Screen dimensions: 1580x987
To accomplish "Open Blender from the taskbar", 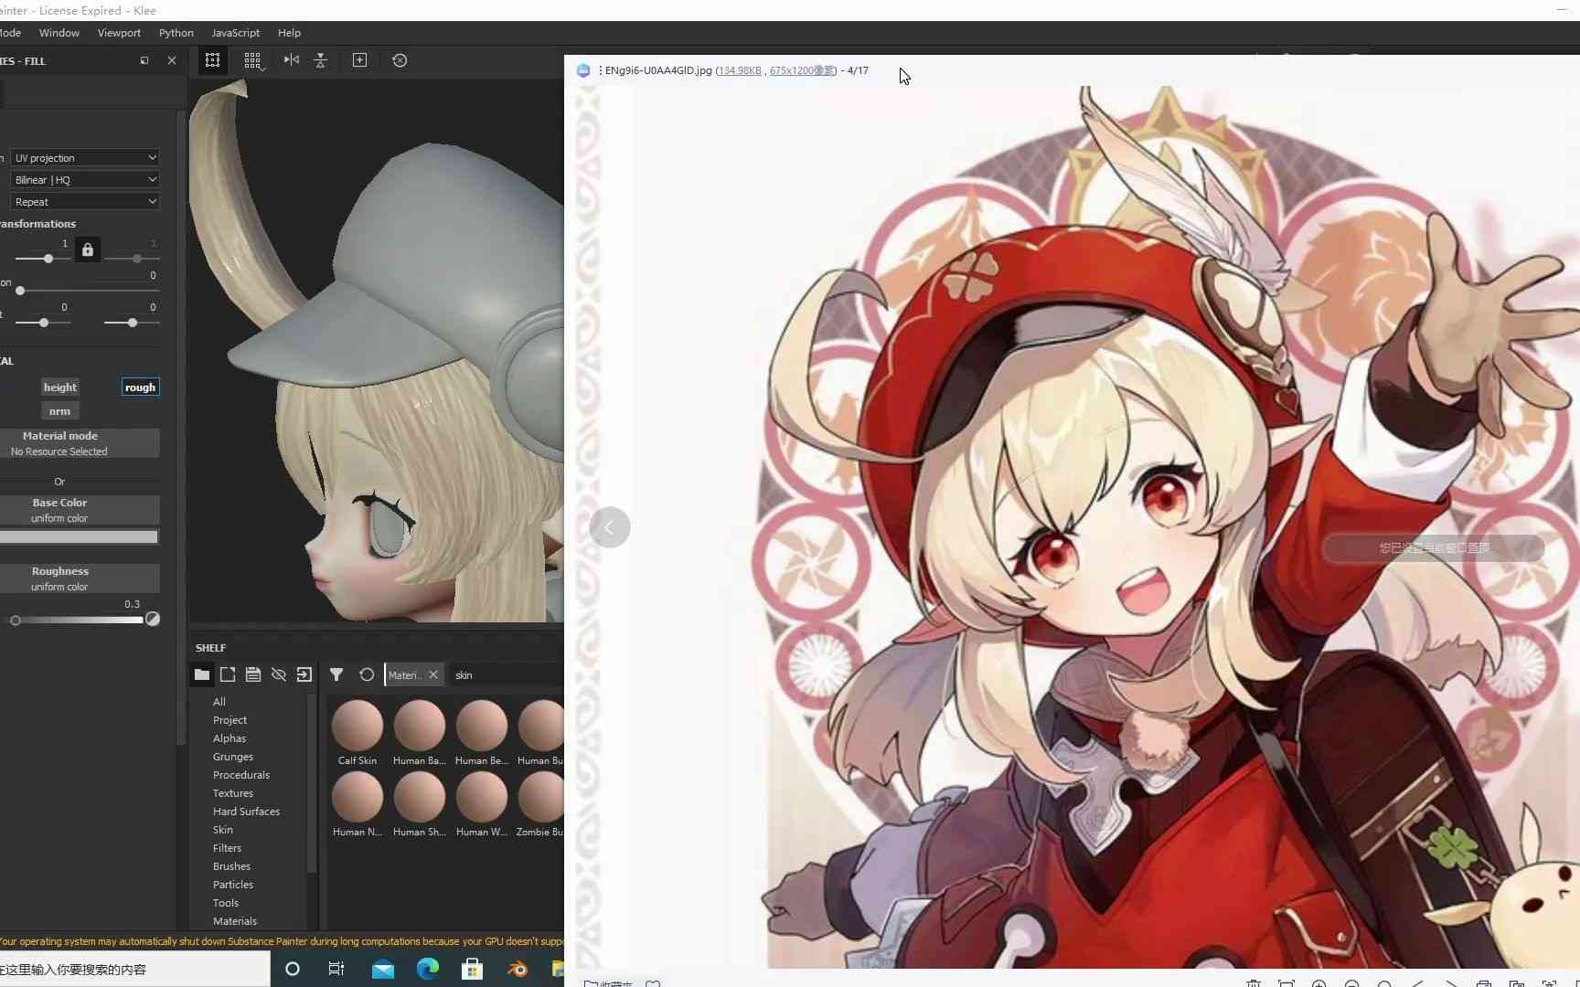I will (x=518, y=969).
